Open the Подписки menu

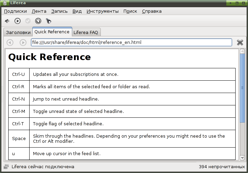15,11
